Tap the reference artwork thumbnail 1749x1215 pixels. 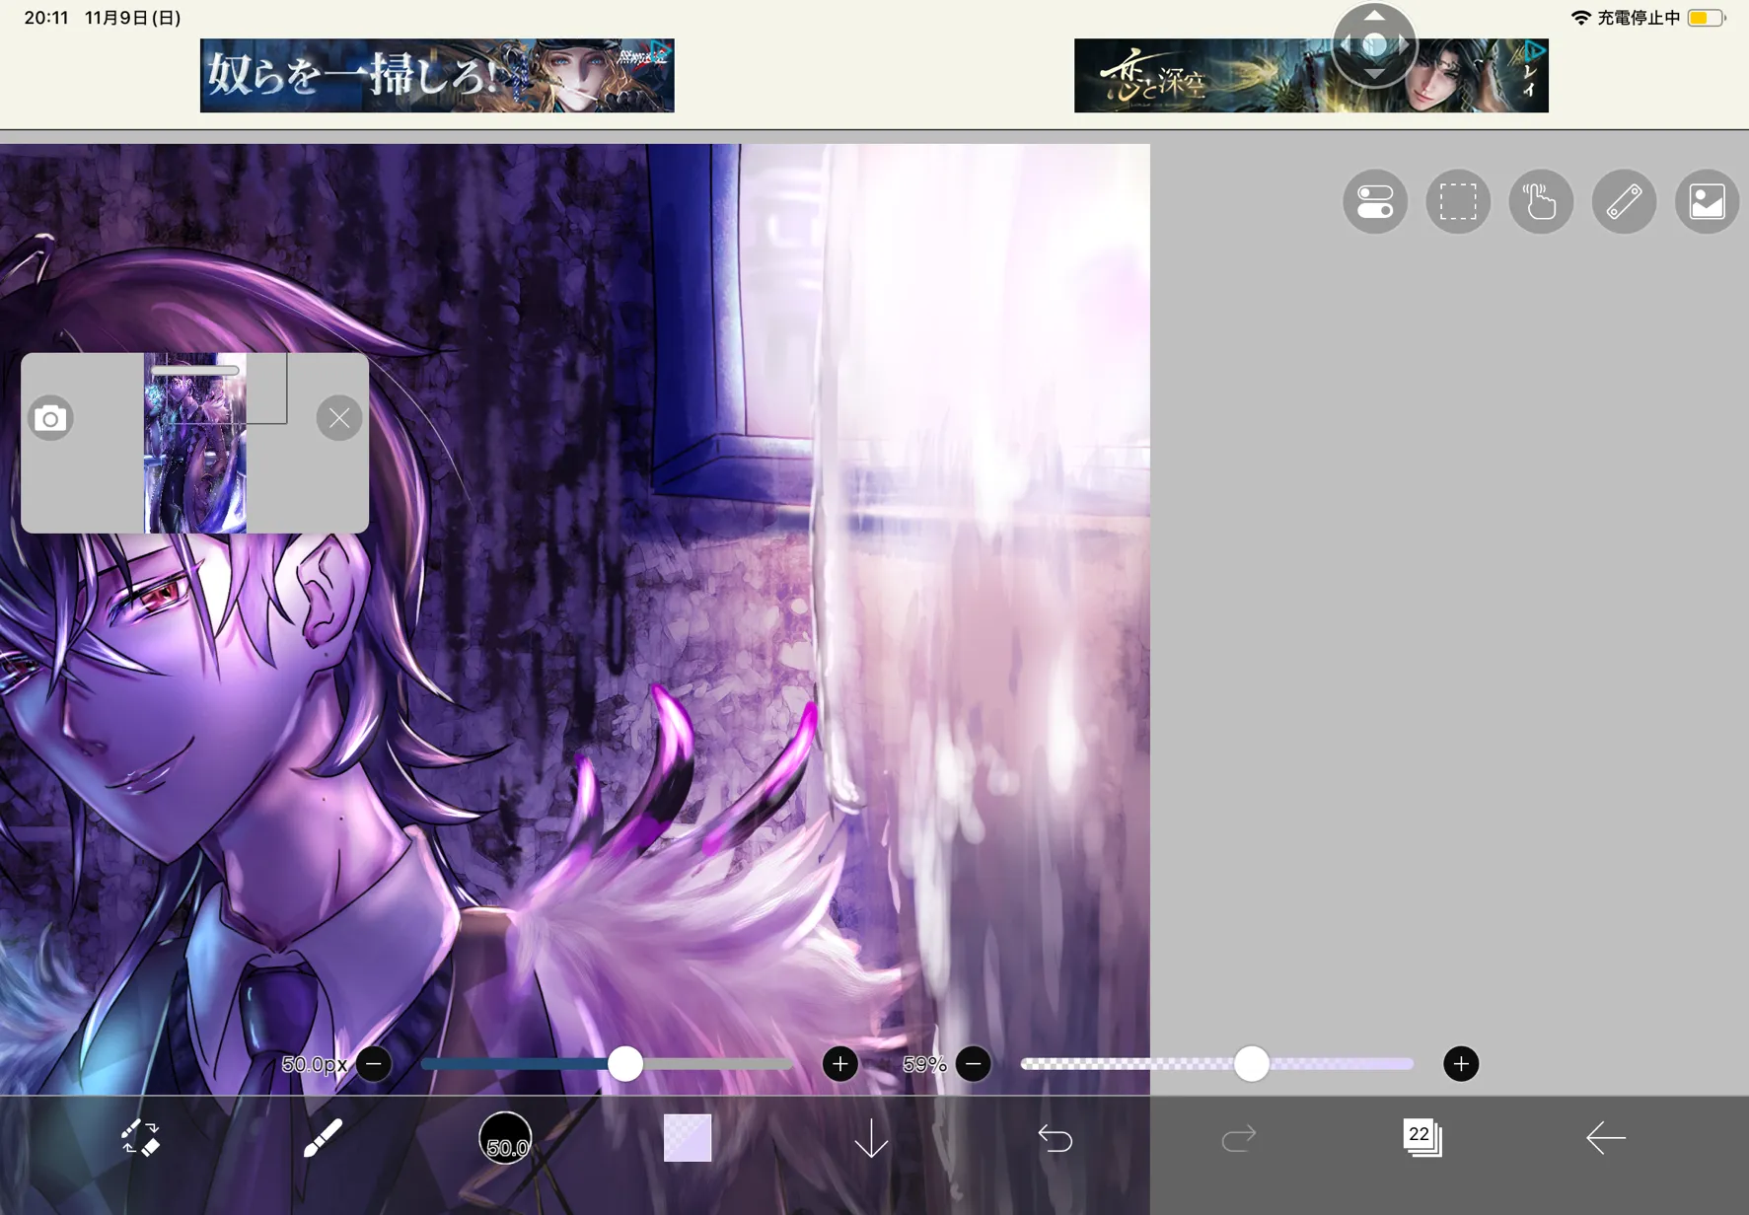tap(195, 443)
